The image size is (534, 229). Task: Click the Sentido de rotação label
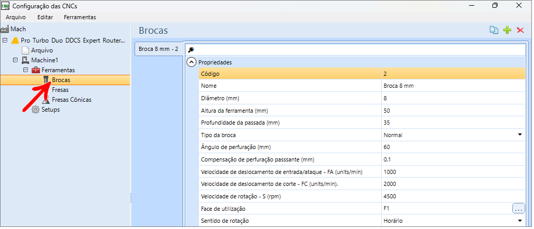coord(225,221)
